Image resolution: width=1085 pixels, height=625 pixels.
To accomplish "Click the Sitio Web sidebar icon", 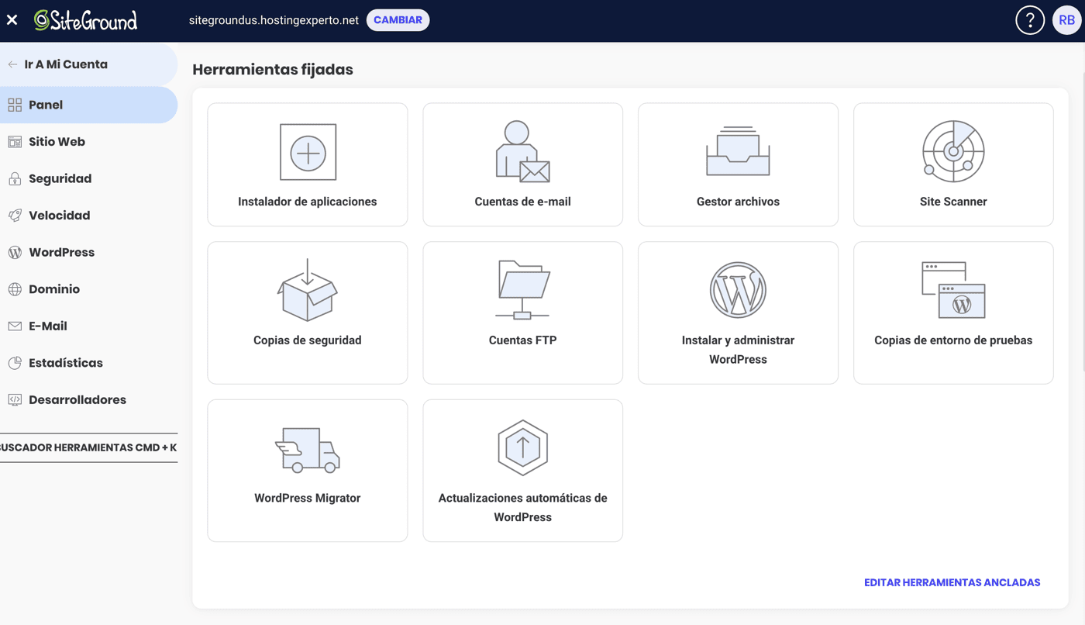I will click(15, 142).
